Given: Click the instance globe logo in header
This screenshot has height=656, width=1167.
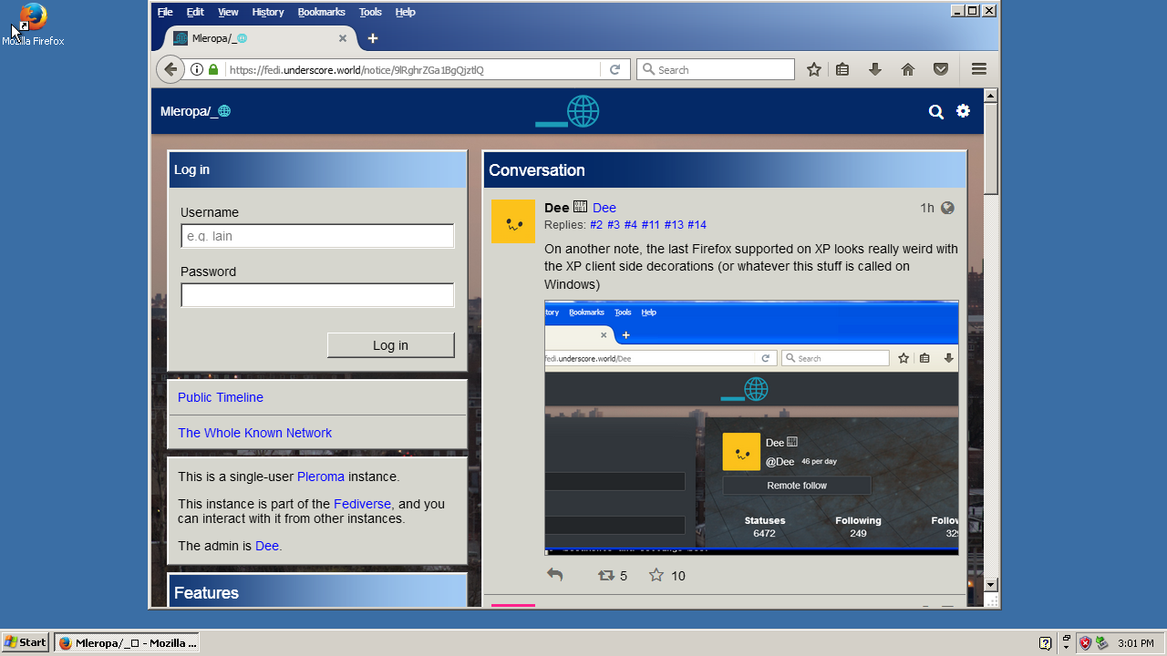Looking at the screenshot, I should (567, 111).
